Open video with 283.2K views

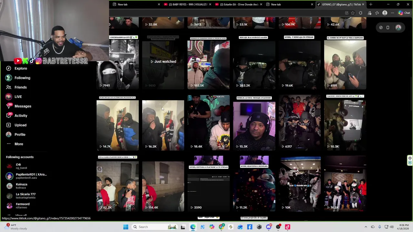tap(254, 62)
